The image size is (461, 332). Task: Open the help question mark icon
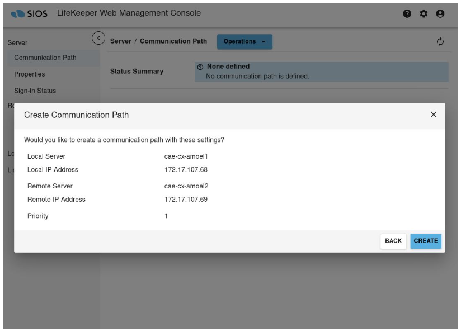[x=407, y=13]
